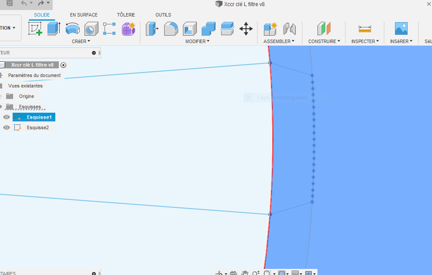Open Zoom Window dropdown arrow

pyautogui.click(x=274, y=274)
